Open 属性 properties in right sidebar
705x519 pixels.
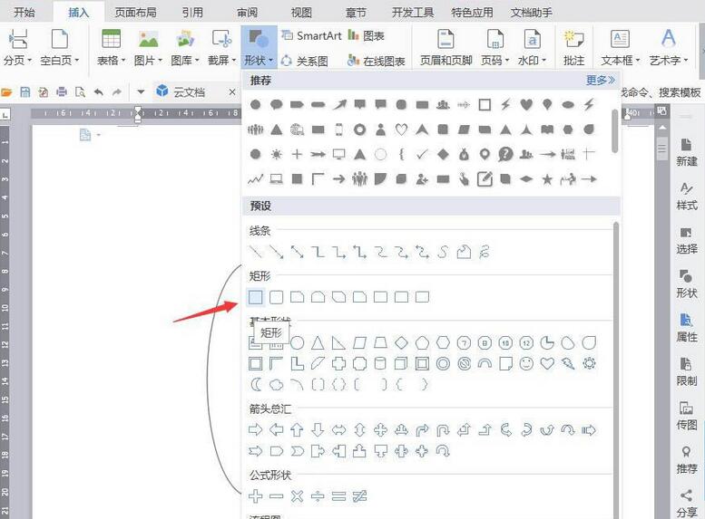coord(686,328)
